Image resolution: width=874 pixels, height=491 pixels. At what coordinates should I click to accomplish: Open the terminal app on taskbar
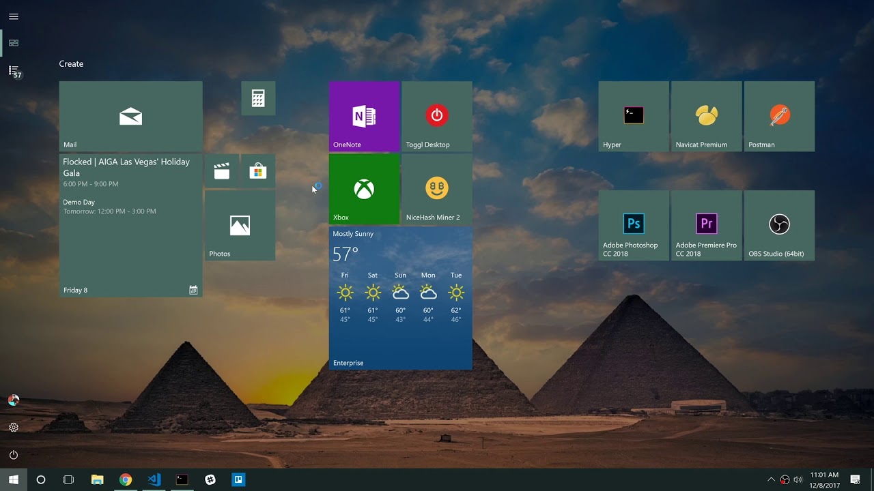pos(182,479)
